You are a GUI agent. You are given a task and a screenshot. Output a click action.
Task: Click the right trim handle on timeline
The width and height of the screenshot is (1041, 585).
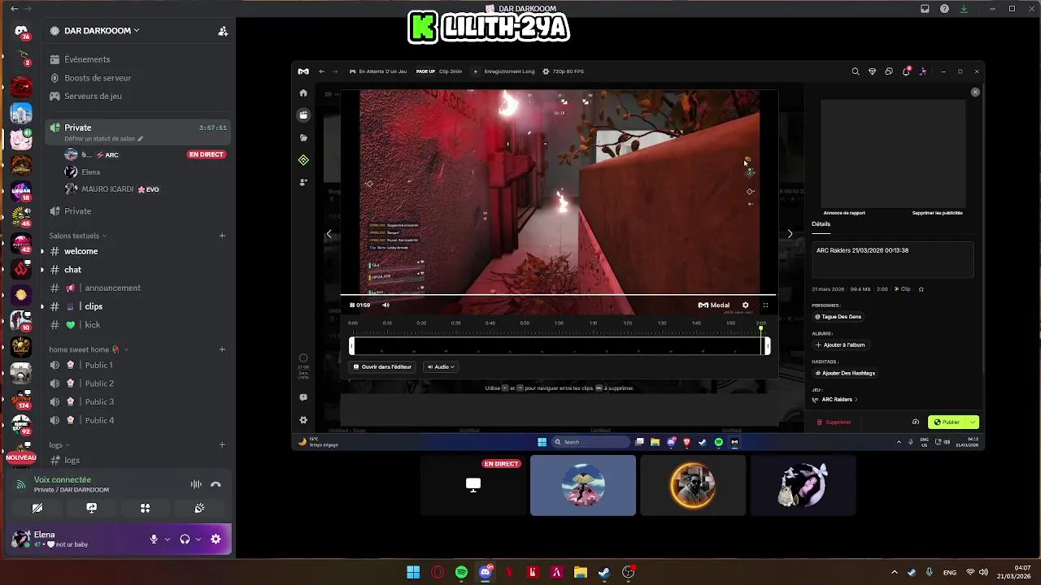(766, 346)
